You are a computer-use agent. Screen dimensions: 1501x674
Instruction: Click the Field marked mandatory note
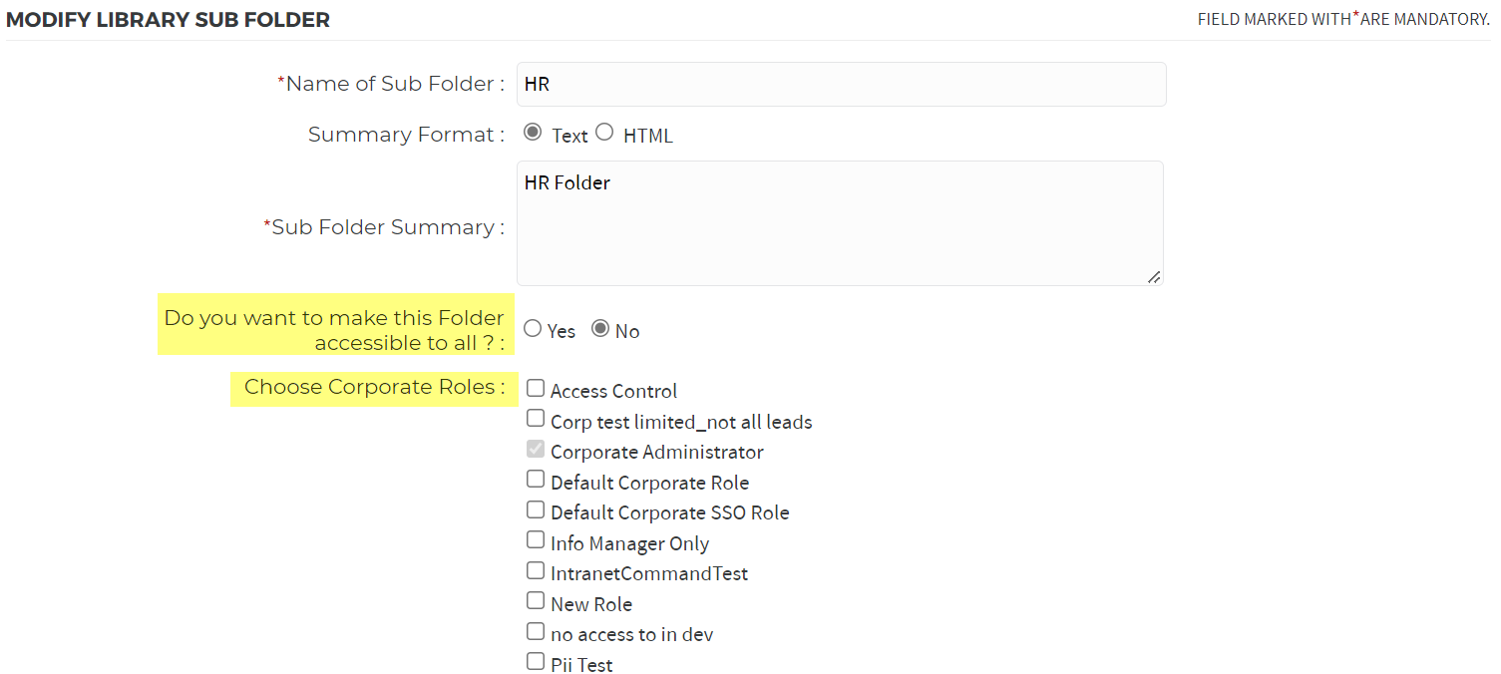pos(1343,19)
